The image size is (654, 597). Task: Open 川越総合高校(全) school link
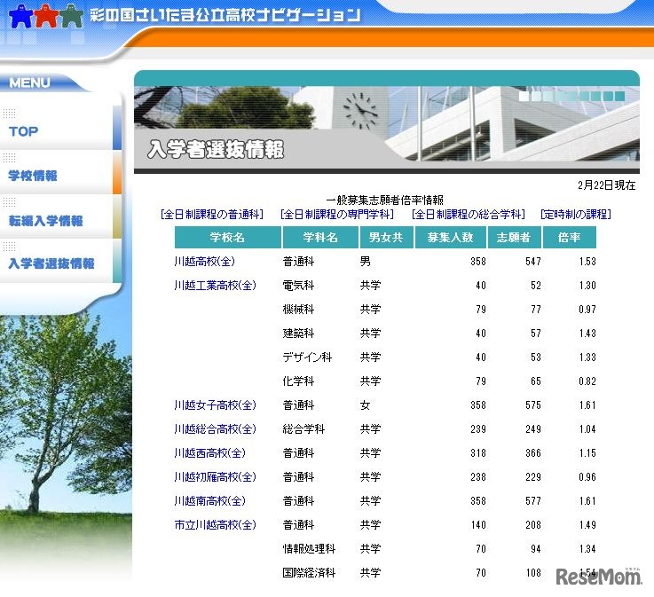215,429
